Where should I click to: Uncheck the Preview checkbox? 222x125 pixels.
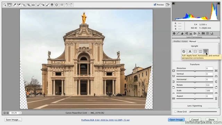(x=155, y=5)
